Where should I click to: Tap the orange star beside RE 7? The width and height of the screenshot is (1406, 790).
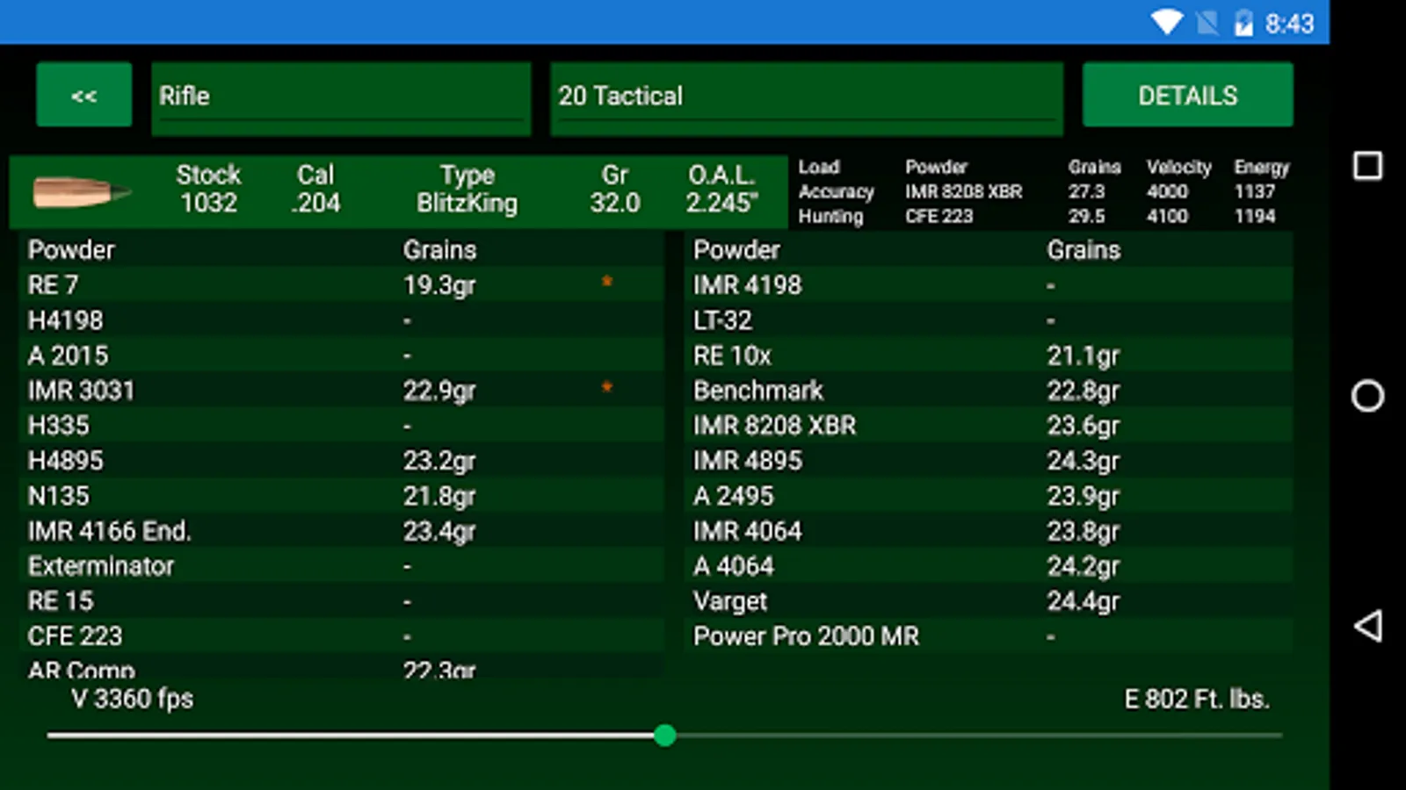606,282
